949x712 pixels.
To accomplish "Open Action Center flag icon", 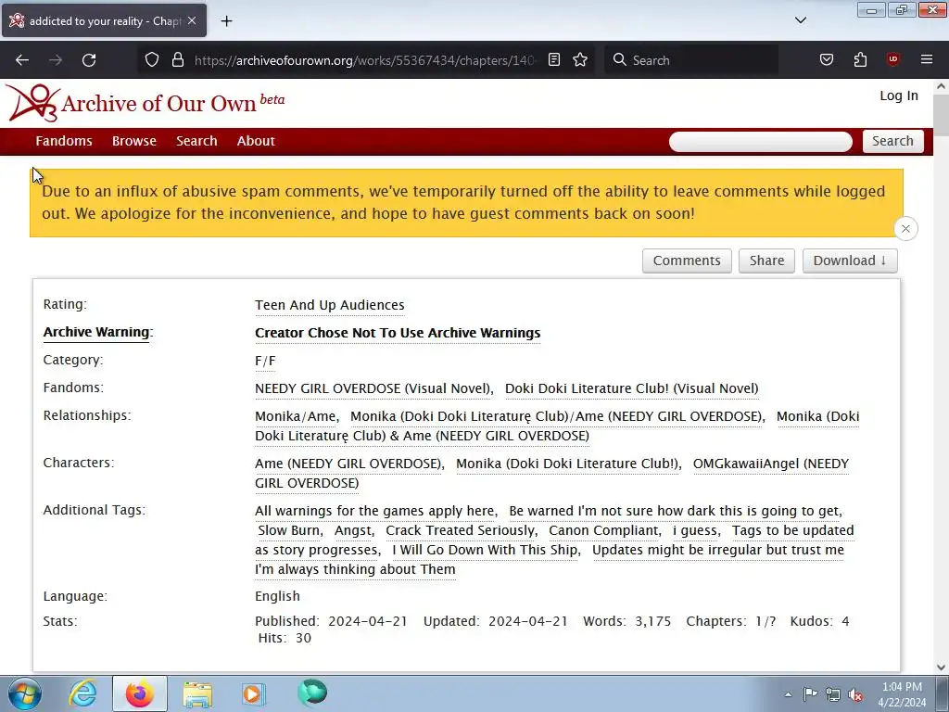I will (x=810, y=694).
